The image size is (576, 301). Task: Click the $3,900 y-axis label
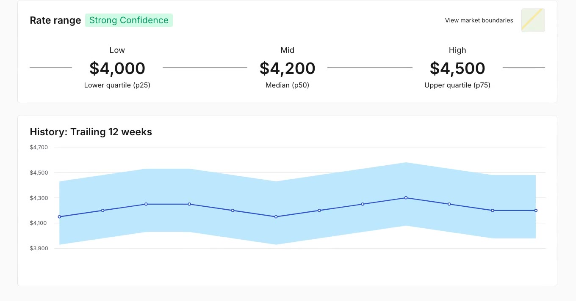tap(39, 249)
